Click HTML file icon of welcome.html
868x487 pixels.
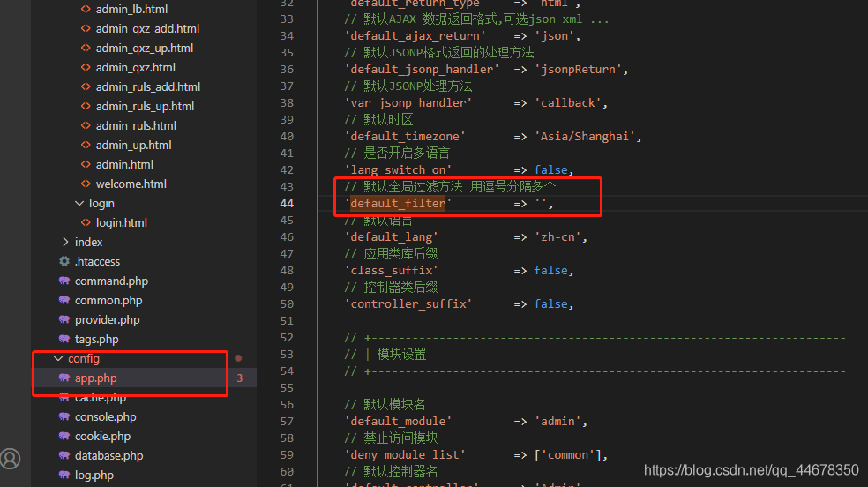click(x=86, y=184)
